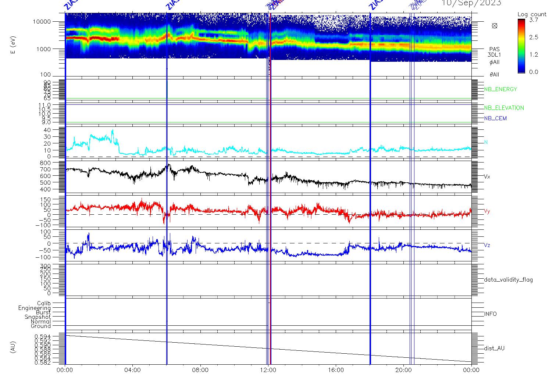556x375 pixels.
Task: Click the Calib mode label
Action: (44, 303)
